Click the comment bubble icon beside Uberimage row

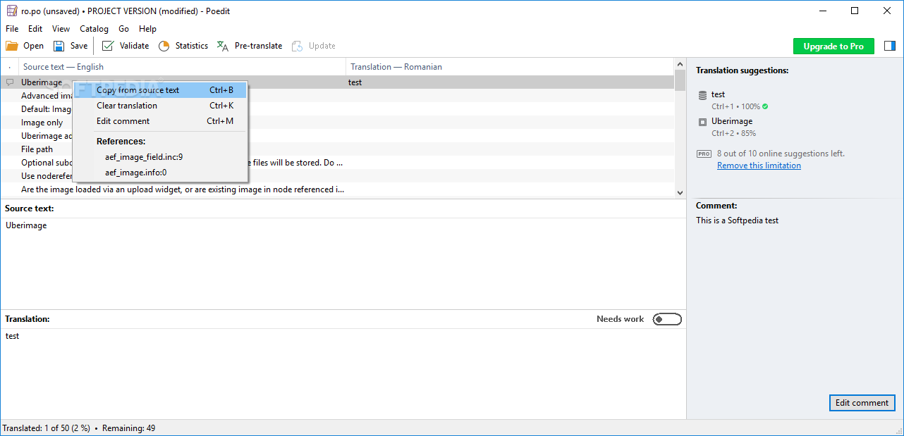[x=9, y=82]
